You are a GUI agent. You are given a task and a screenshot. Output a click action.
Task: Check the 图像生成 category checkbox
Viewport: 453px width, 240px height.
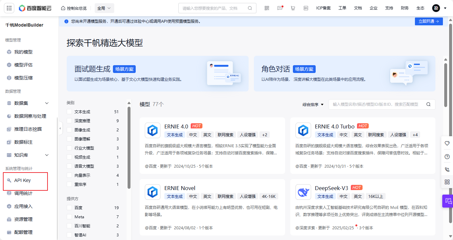(x=69, y=130)
